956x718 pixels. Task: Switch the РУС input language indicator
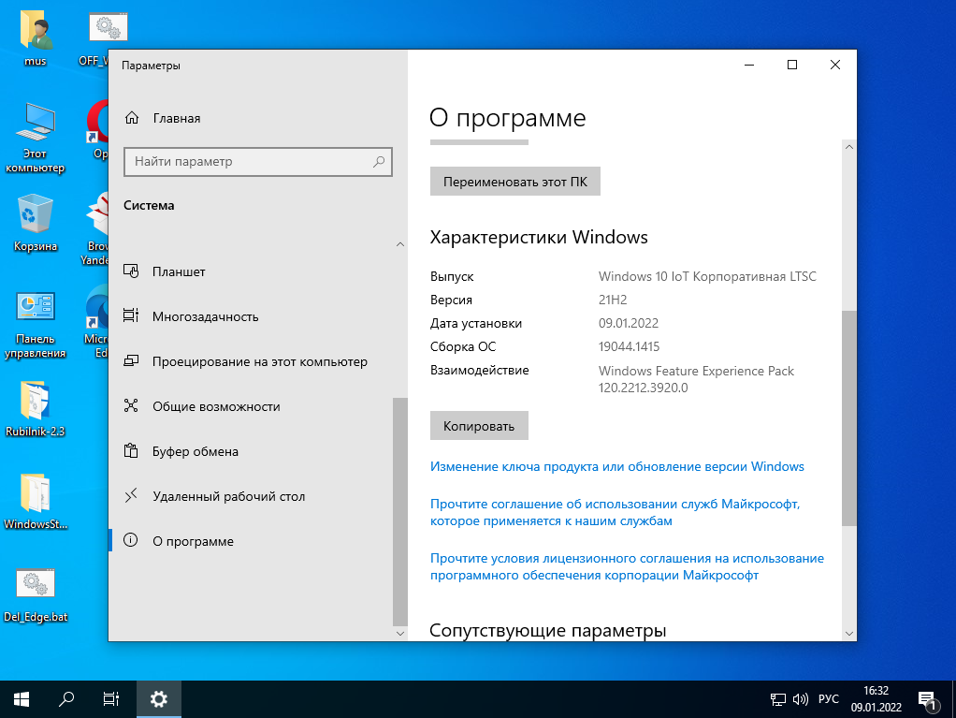tap(829, 698)
